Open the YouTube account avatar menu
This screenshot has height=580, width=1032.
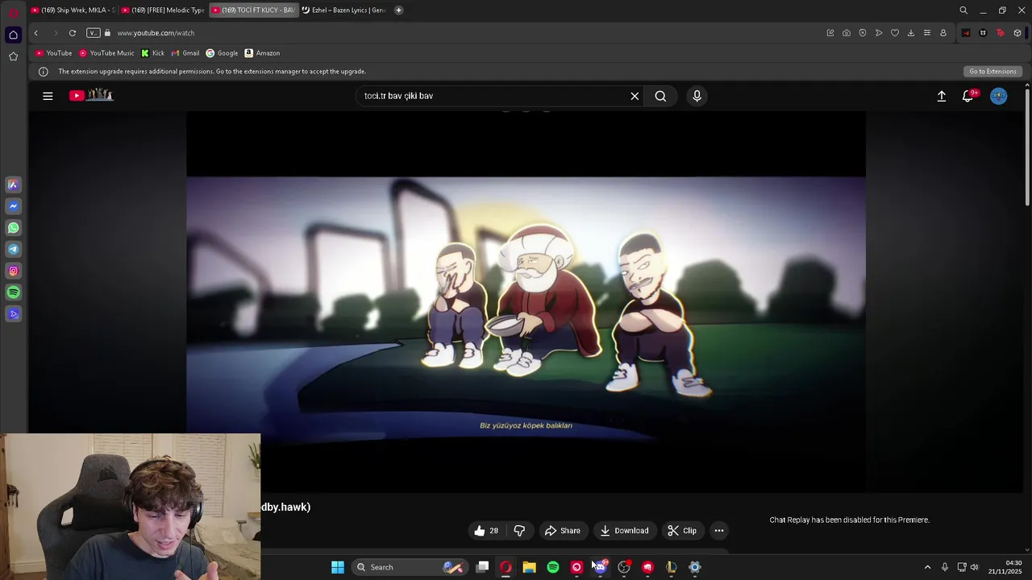[998, 96]
